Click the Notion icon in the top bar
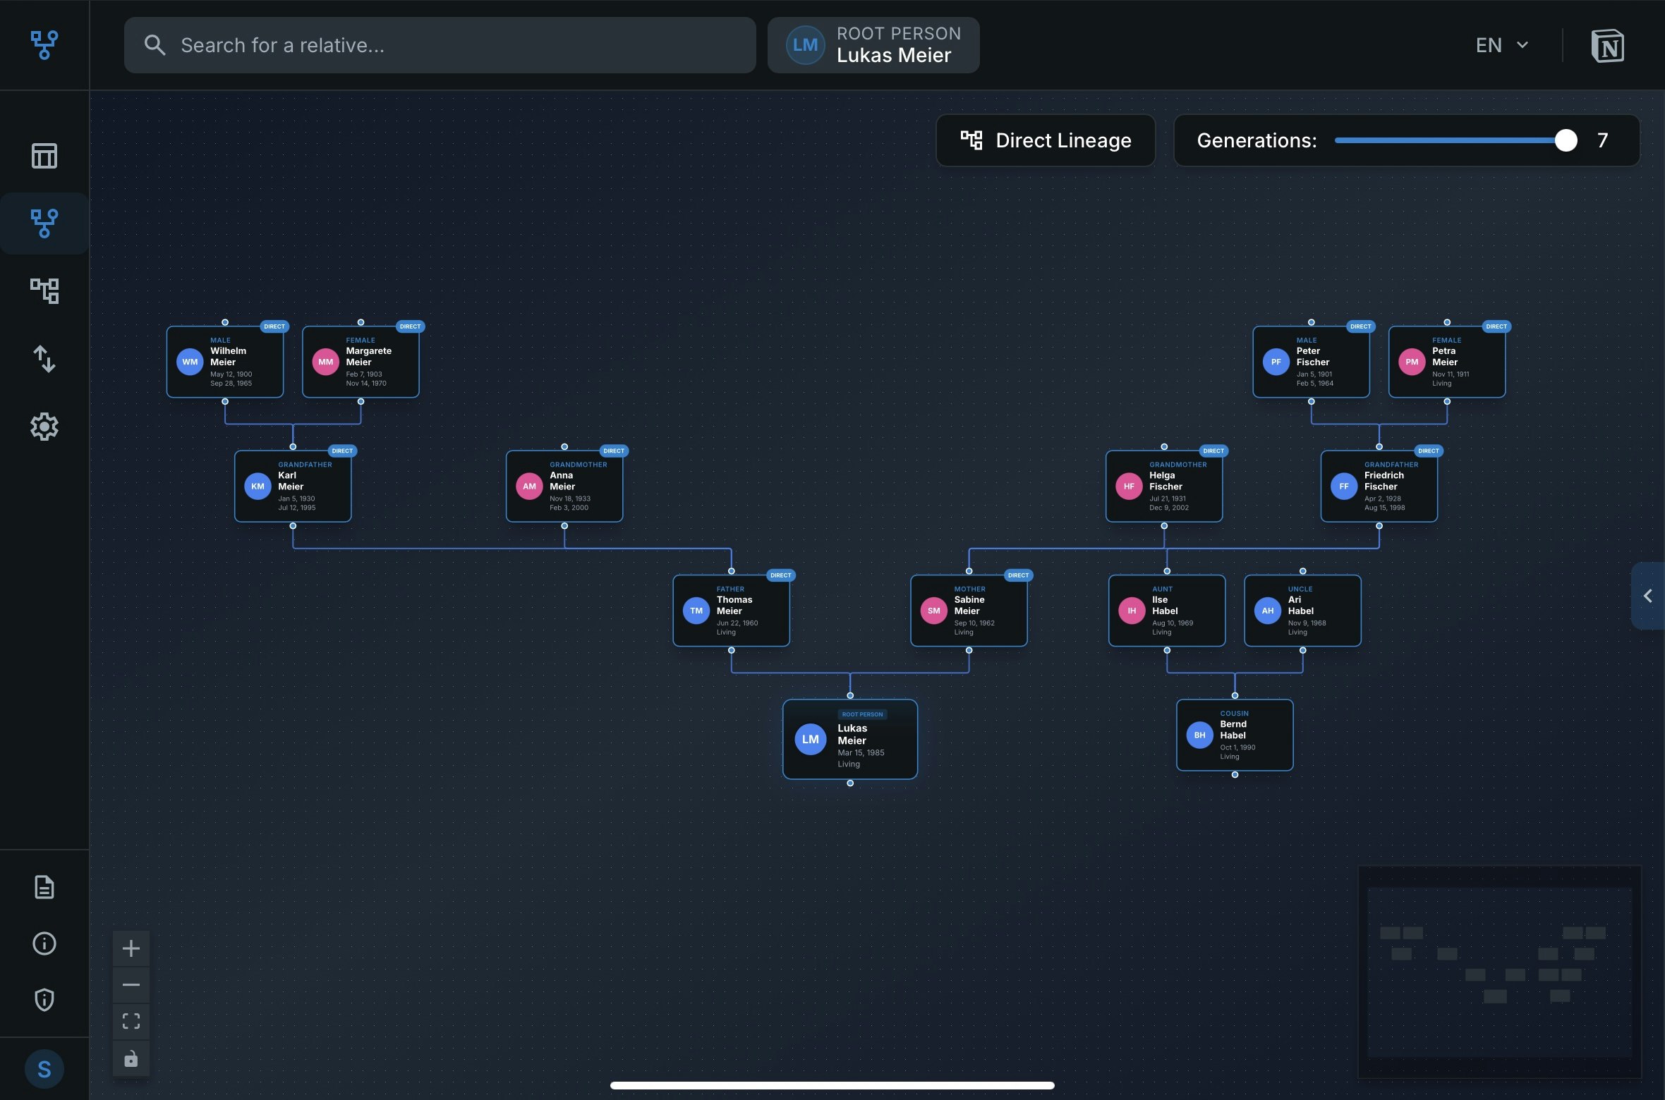The width and height of the screenshot is (1665, 1100). click(1609, 45)
